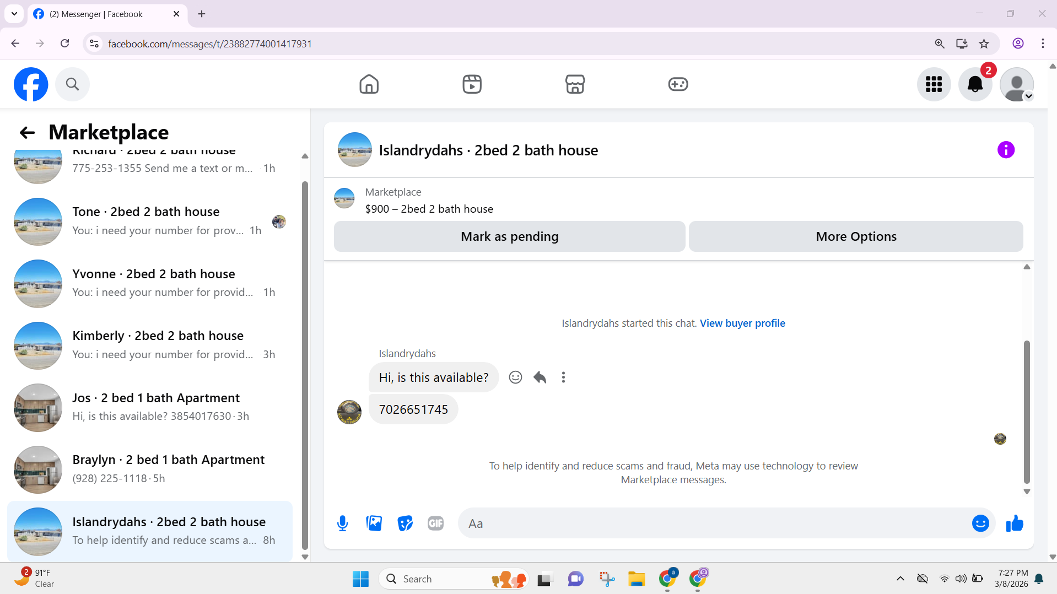Open more options for 'Hi, is this available?' message

pyautogui.click(x=563, y=377)
